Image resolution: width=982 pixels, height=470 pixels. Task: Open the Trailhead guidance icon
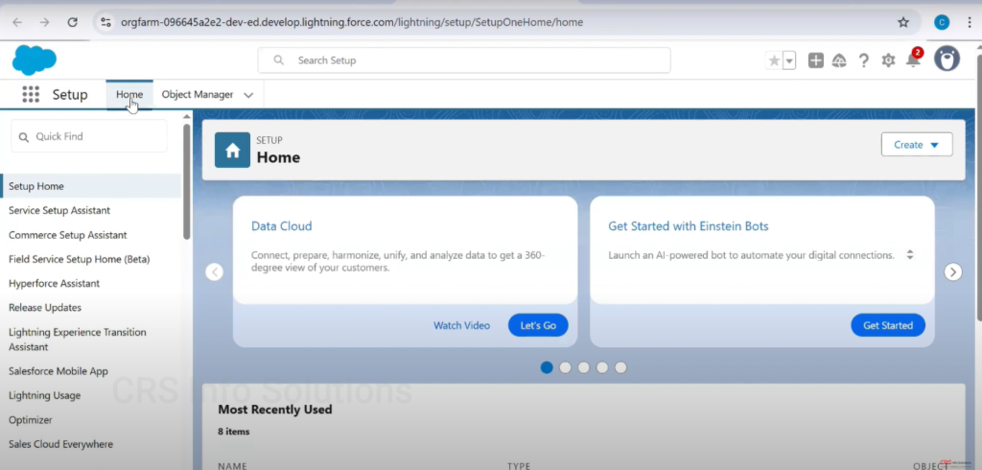[839, 60]
